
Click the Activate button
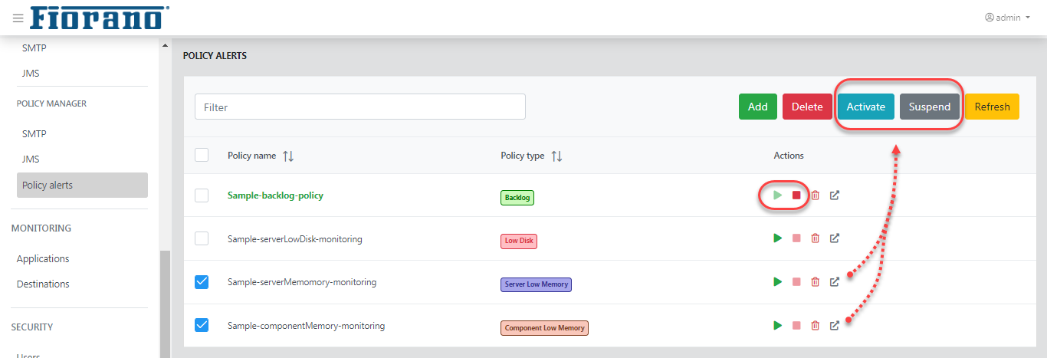point(866,107)
